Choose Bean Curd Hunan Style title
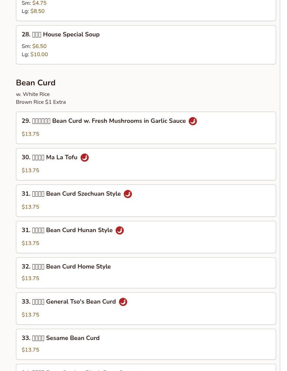This screenshot has width=287, height=371. 67,230
